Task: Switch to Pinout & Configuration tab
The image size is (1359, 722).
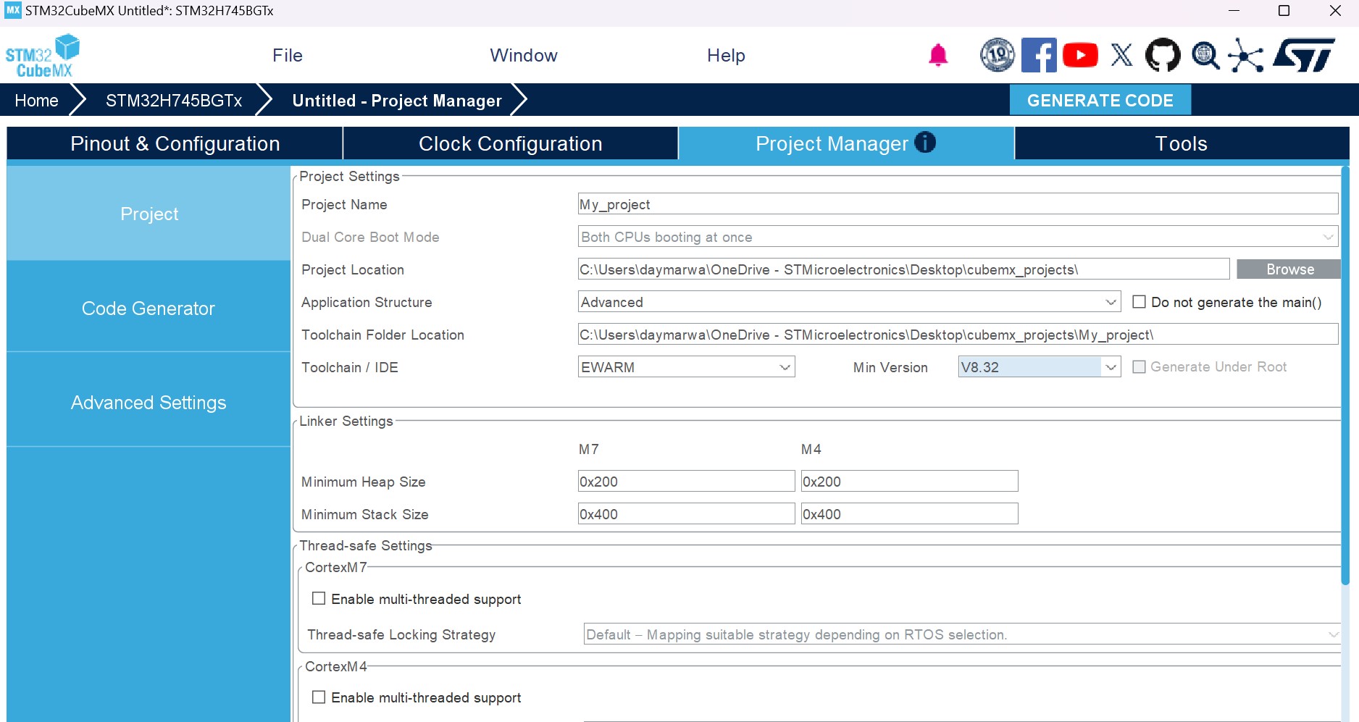Action: point(175,143)
